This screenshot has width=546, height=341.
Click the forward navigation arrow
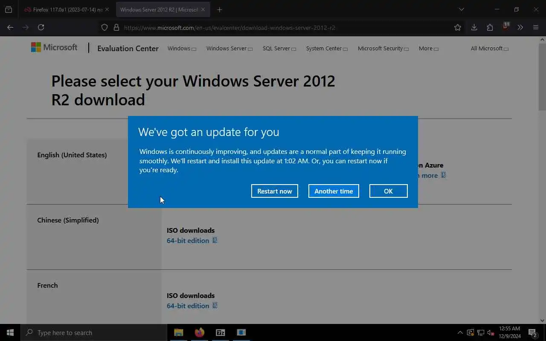(26, 27)
